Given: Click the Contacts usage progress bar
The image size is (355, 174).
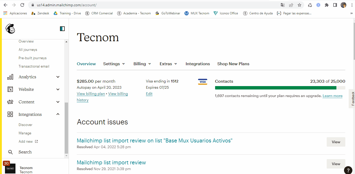Looking at the screenshot, I should (x=280, y=88).
